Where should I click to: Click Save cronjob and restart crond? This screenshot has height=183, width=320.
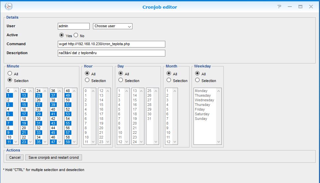point(53,157)
